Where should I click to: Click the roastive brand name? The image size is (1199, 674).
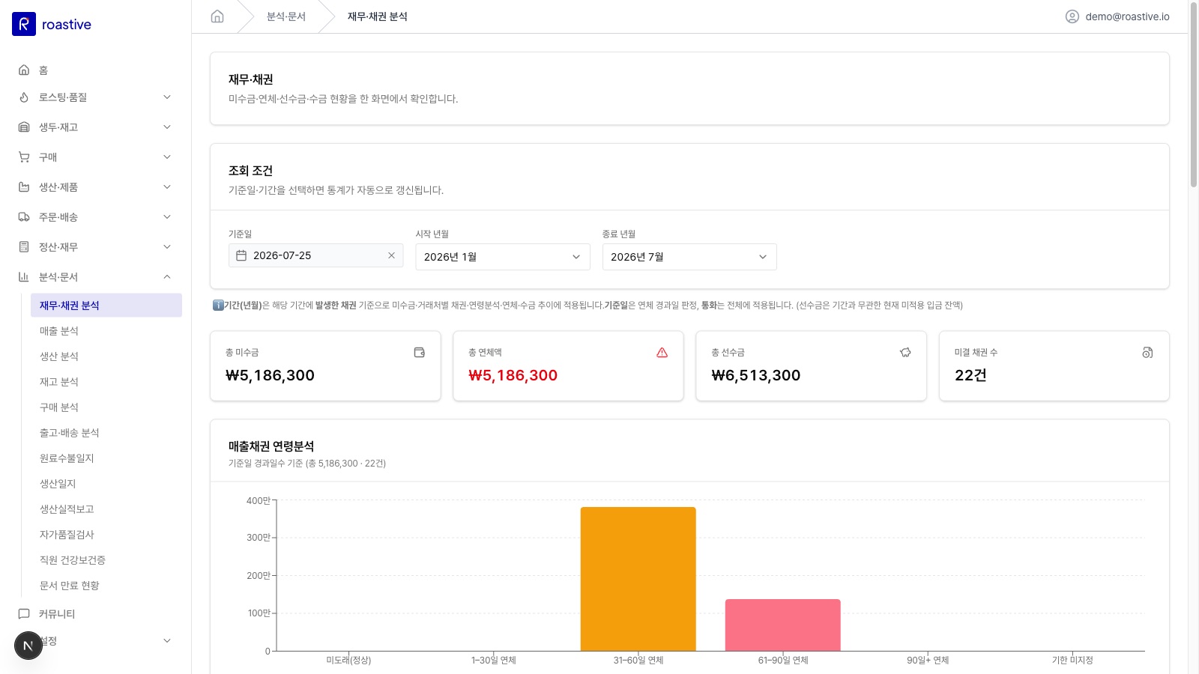pos(67,24)
